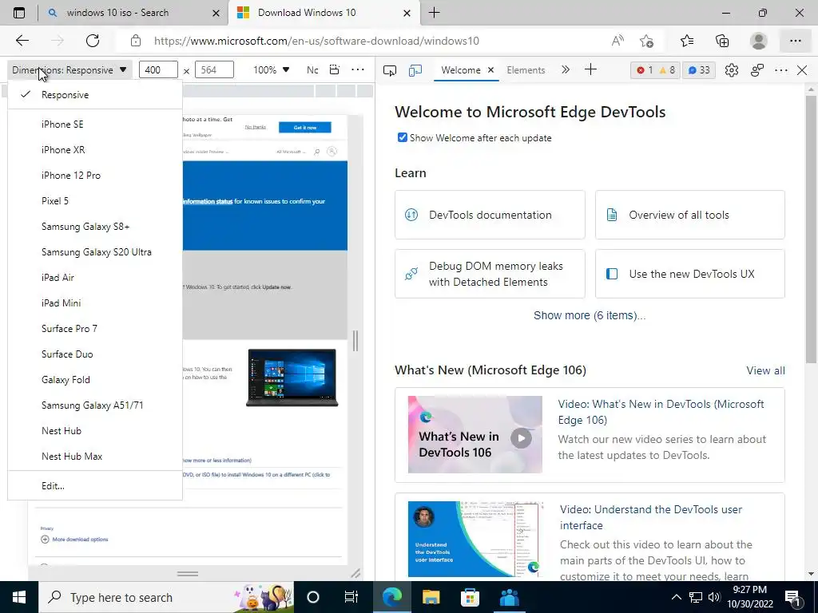
Task: Activate the Inspect element picker tool
Action: (x=389, y=70)
